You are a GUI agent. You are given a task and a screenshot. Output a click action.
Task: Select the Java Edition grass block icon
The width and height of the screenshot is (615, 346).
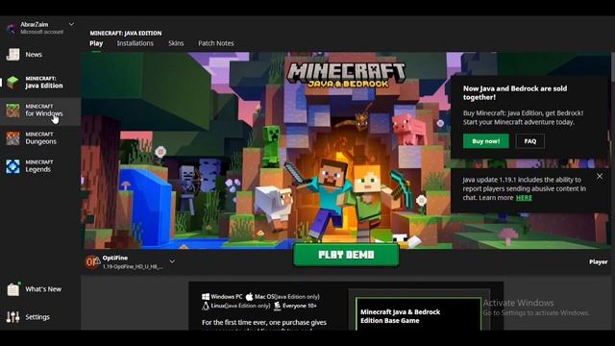(12, 83)
